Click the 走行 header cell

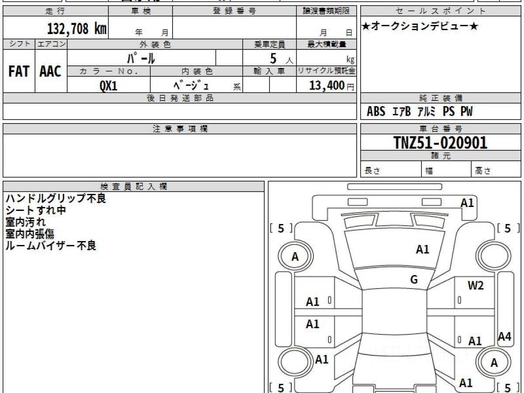point(56,11)
